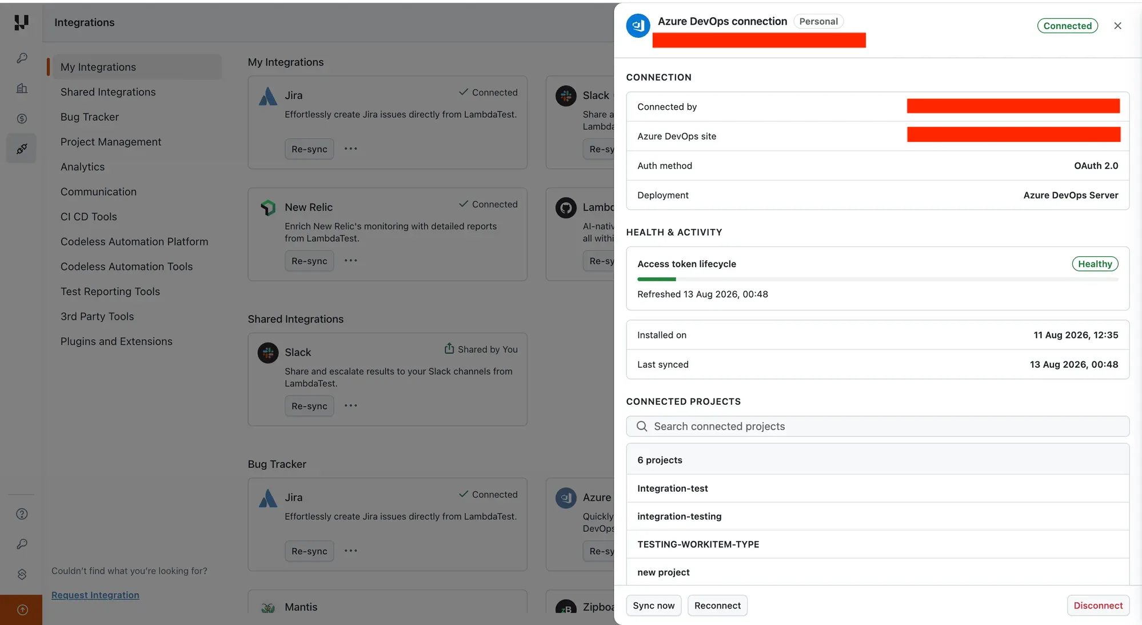The height and width of the screenshot is (625, 1142).
Task: Follow the Request Integration link
Action: click(x=95, y=595)
